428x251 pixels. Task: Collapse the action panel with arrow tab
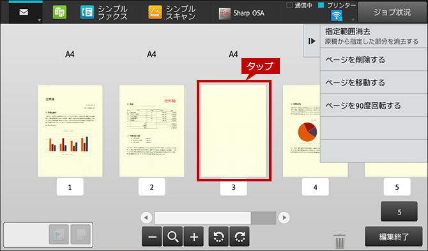[x=312, y=42]
